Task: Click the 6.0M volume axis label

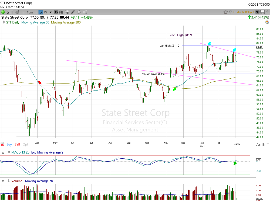Action: tap(258, 186)
